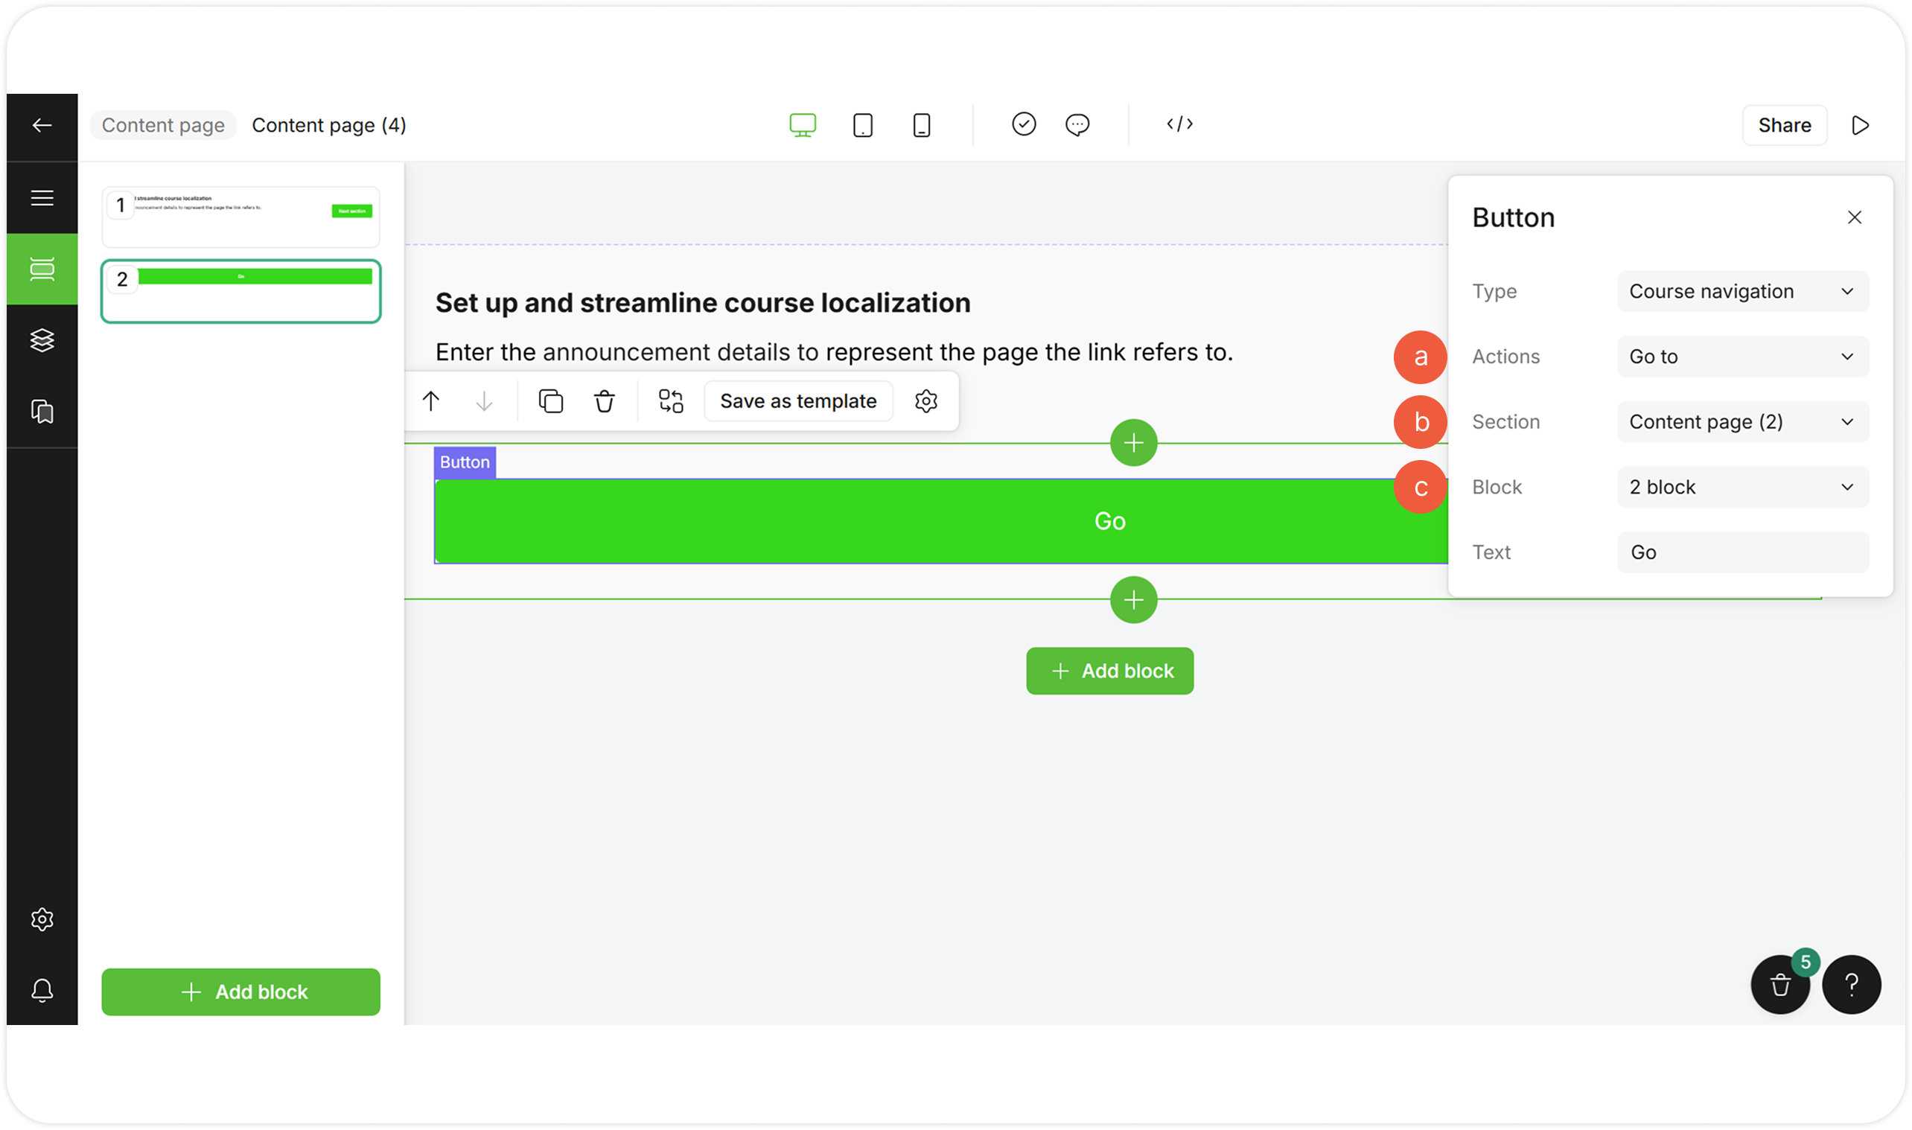Click the Share button
This screenshot has height=1130, width=1912.
1784,126
